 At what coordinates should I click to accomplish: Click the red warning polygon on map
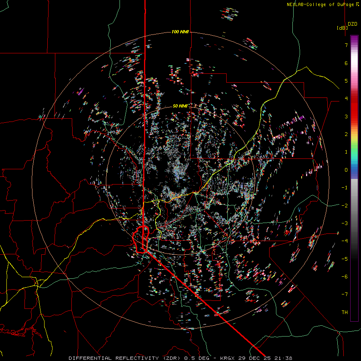coord(141,239)
